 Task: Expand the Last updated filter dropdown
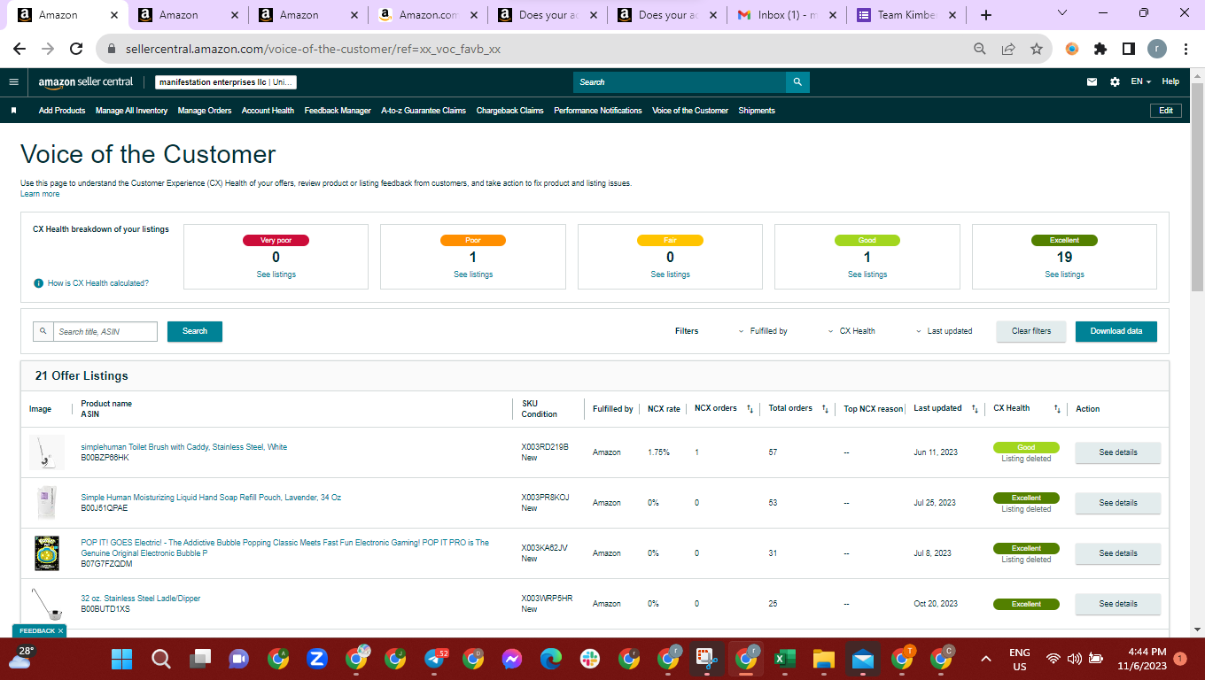pyautogui.click(x=944, y=331)
